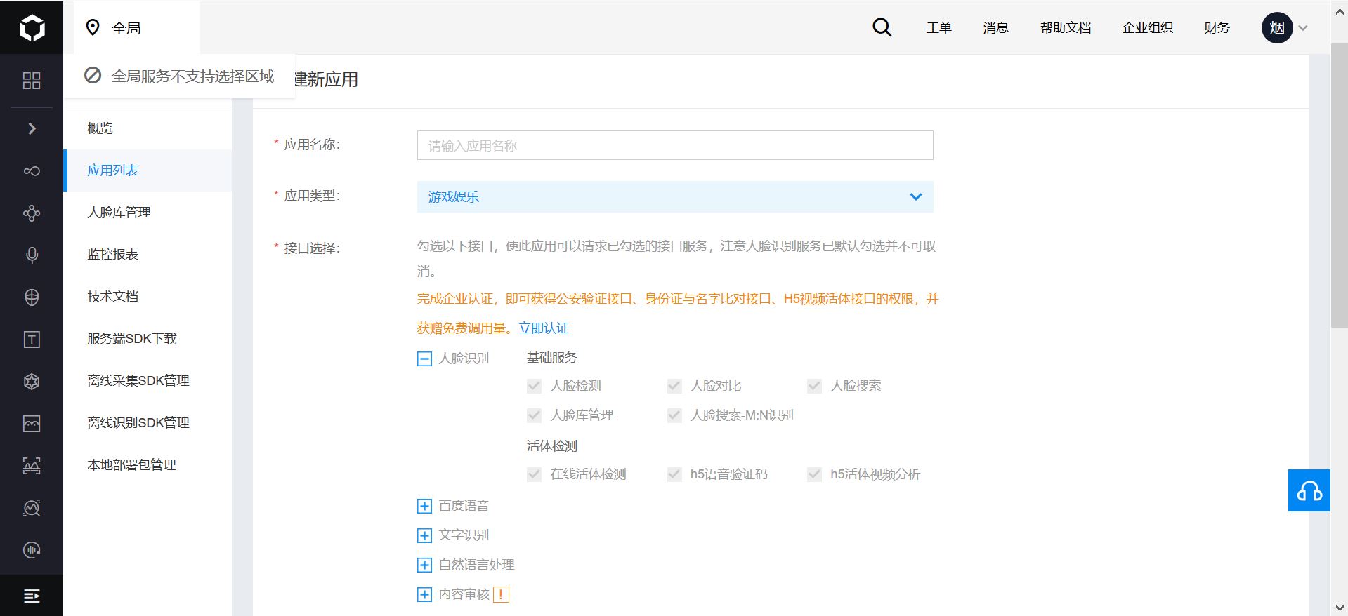Open 帮助文档 in the top bar
The image size is (1348, 616).
coord(1065,27)
